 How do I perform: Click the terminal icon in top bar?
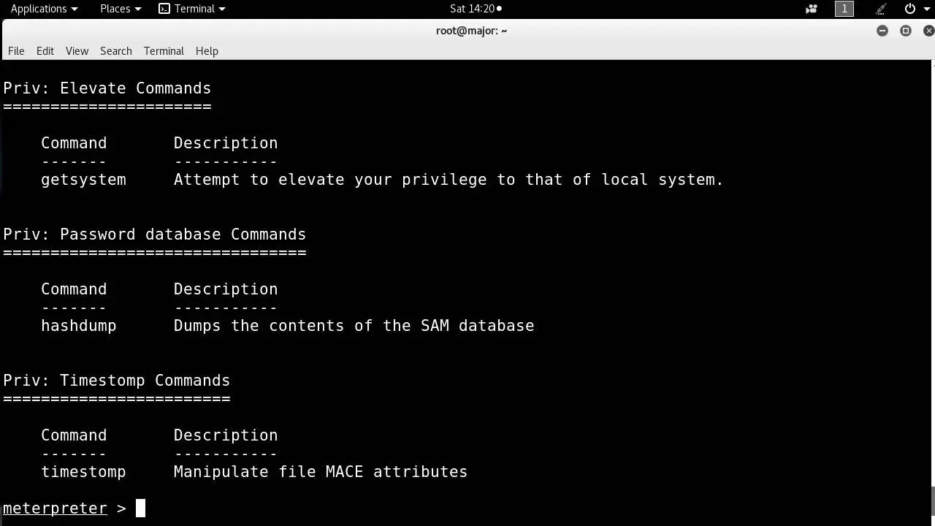(x=164, y=9)
